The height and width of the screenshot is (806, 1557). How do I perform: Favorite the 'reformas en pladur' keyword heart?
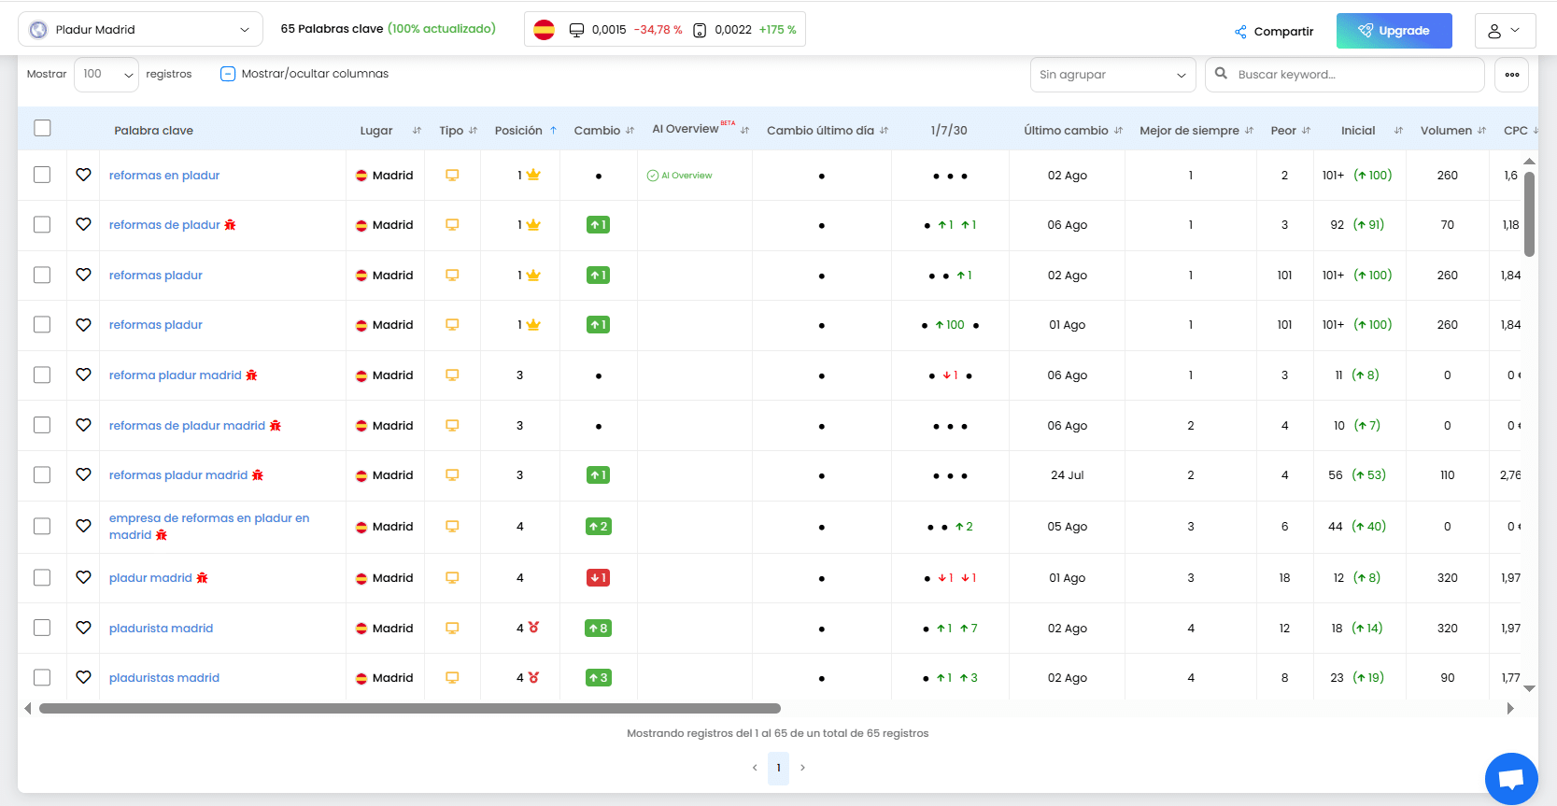coord(83,175)
